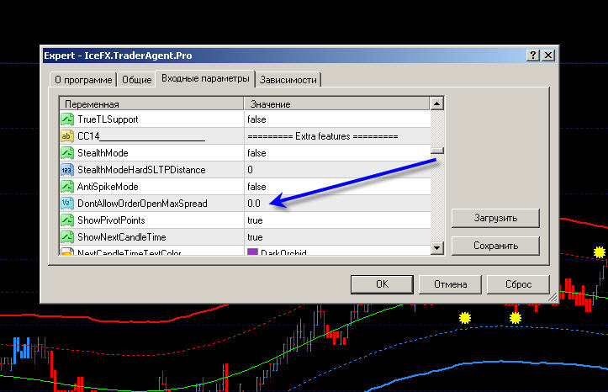Click the ShowPivotPoints boolean icon
The width and height of the screenshot is (608, 392).
click(67, 220)
